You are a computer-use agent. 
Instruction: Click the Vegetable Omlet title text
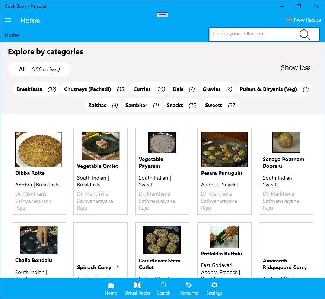pos(98,166)
